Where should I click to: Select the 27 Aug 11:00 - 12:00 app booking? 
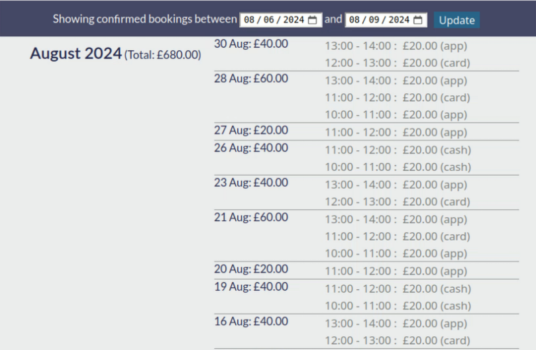click(396, 132)
